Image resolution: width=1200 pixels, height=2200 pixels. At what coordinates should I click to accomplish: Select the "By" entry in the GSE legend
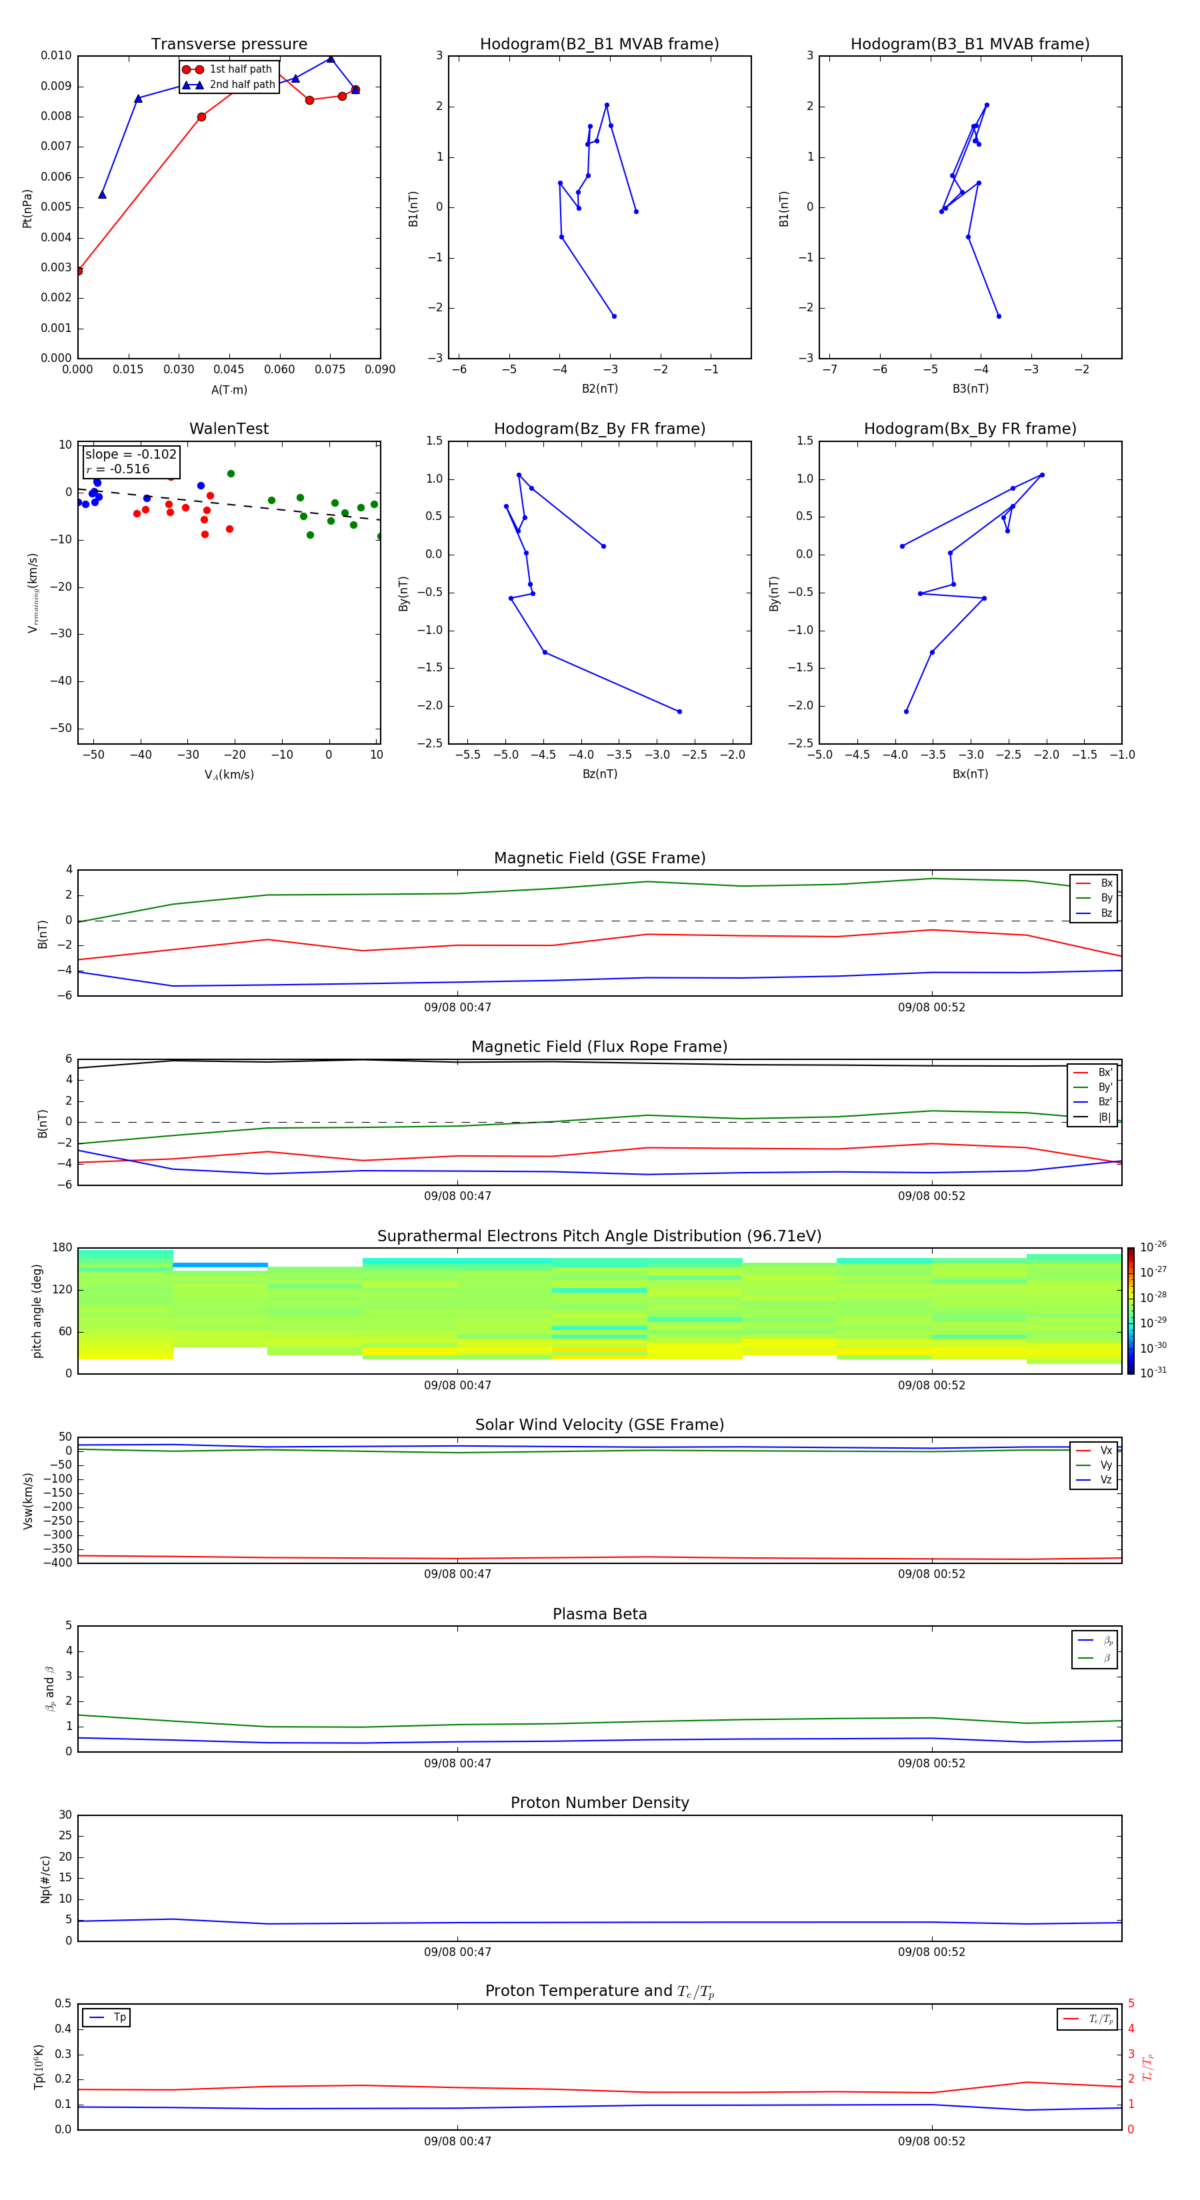coord(1094,899)
